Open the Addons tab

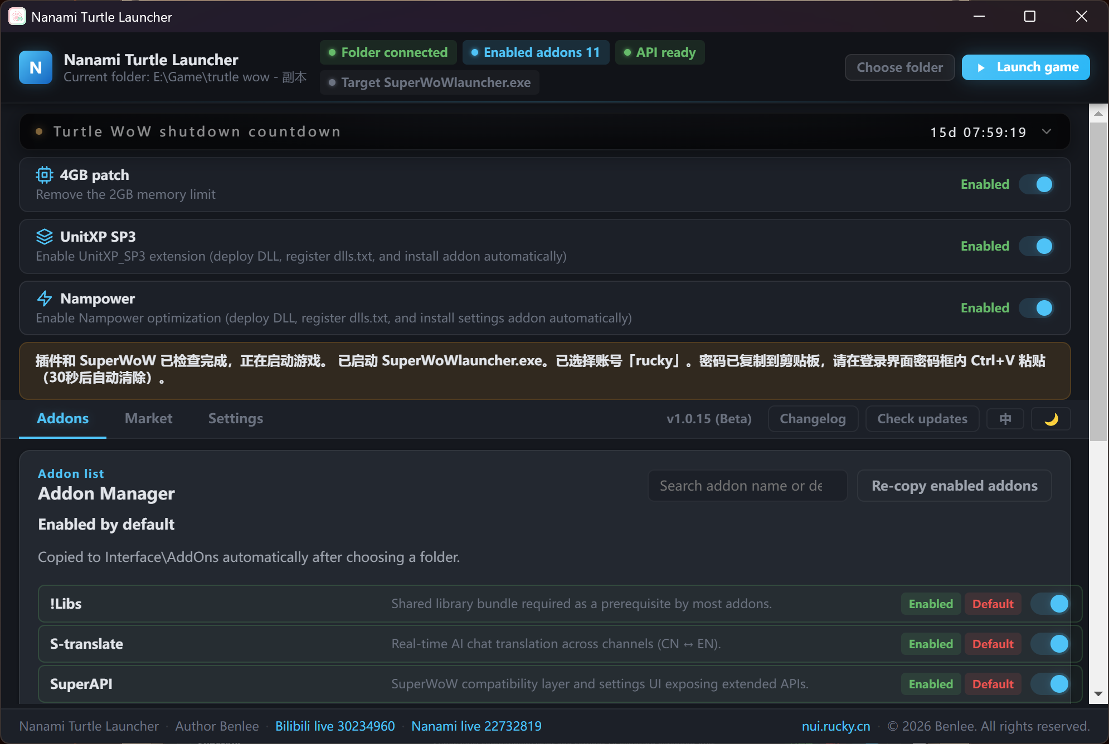62,419
